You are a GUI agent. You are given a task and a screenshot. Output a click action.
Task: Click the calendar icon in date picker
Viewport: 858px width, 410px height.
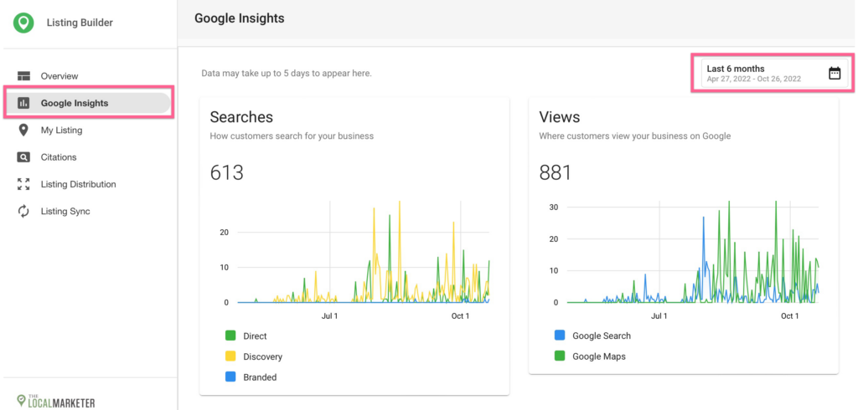(x=835, y=74)
